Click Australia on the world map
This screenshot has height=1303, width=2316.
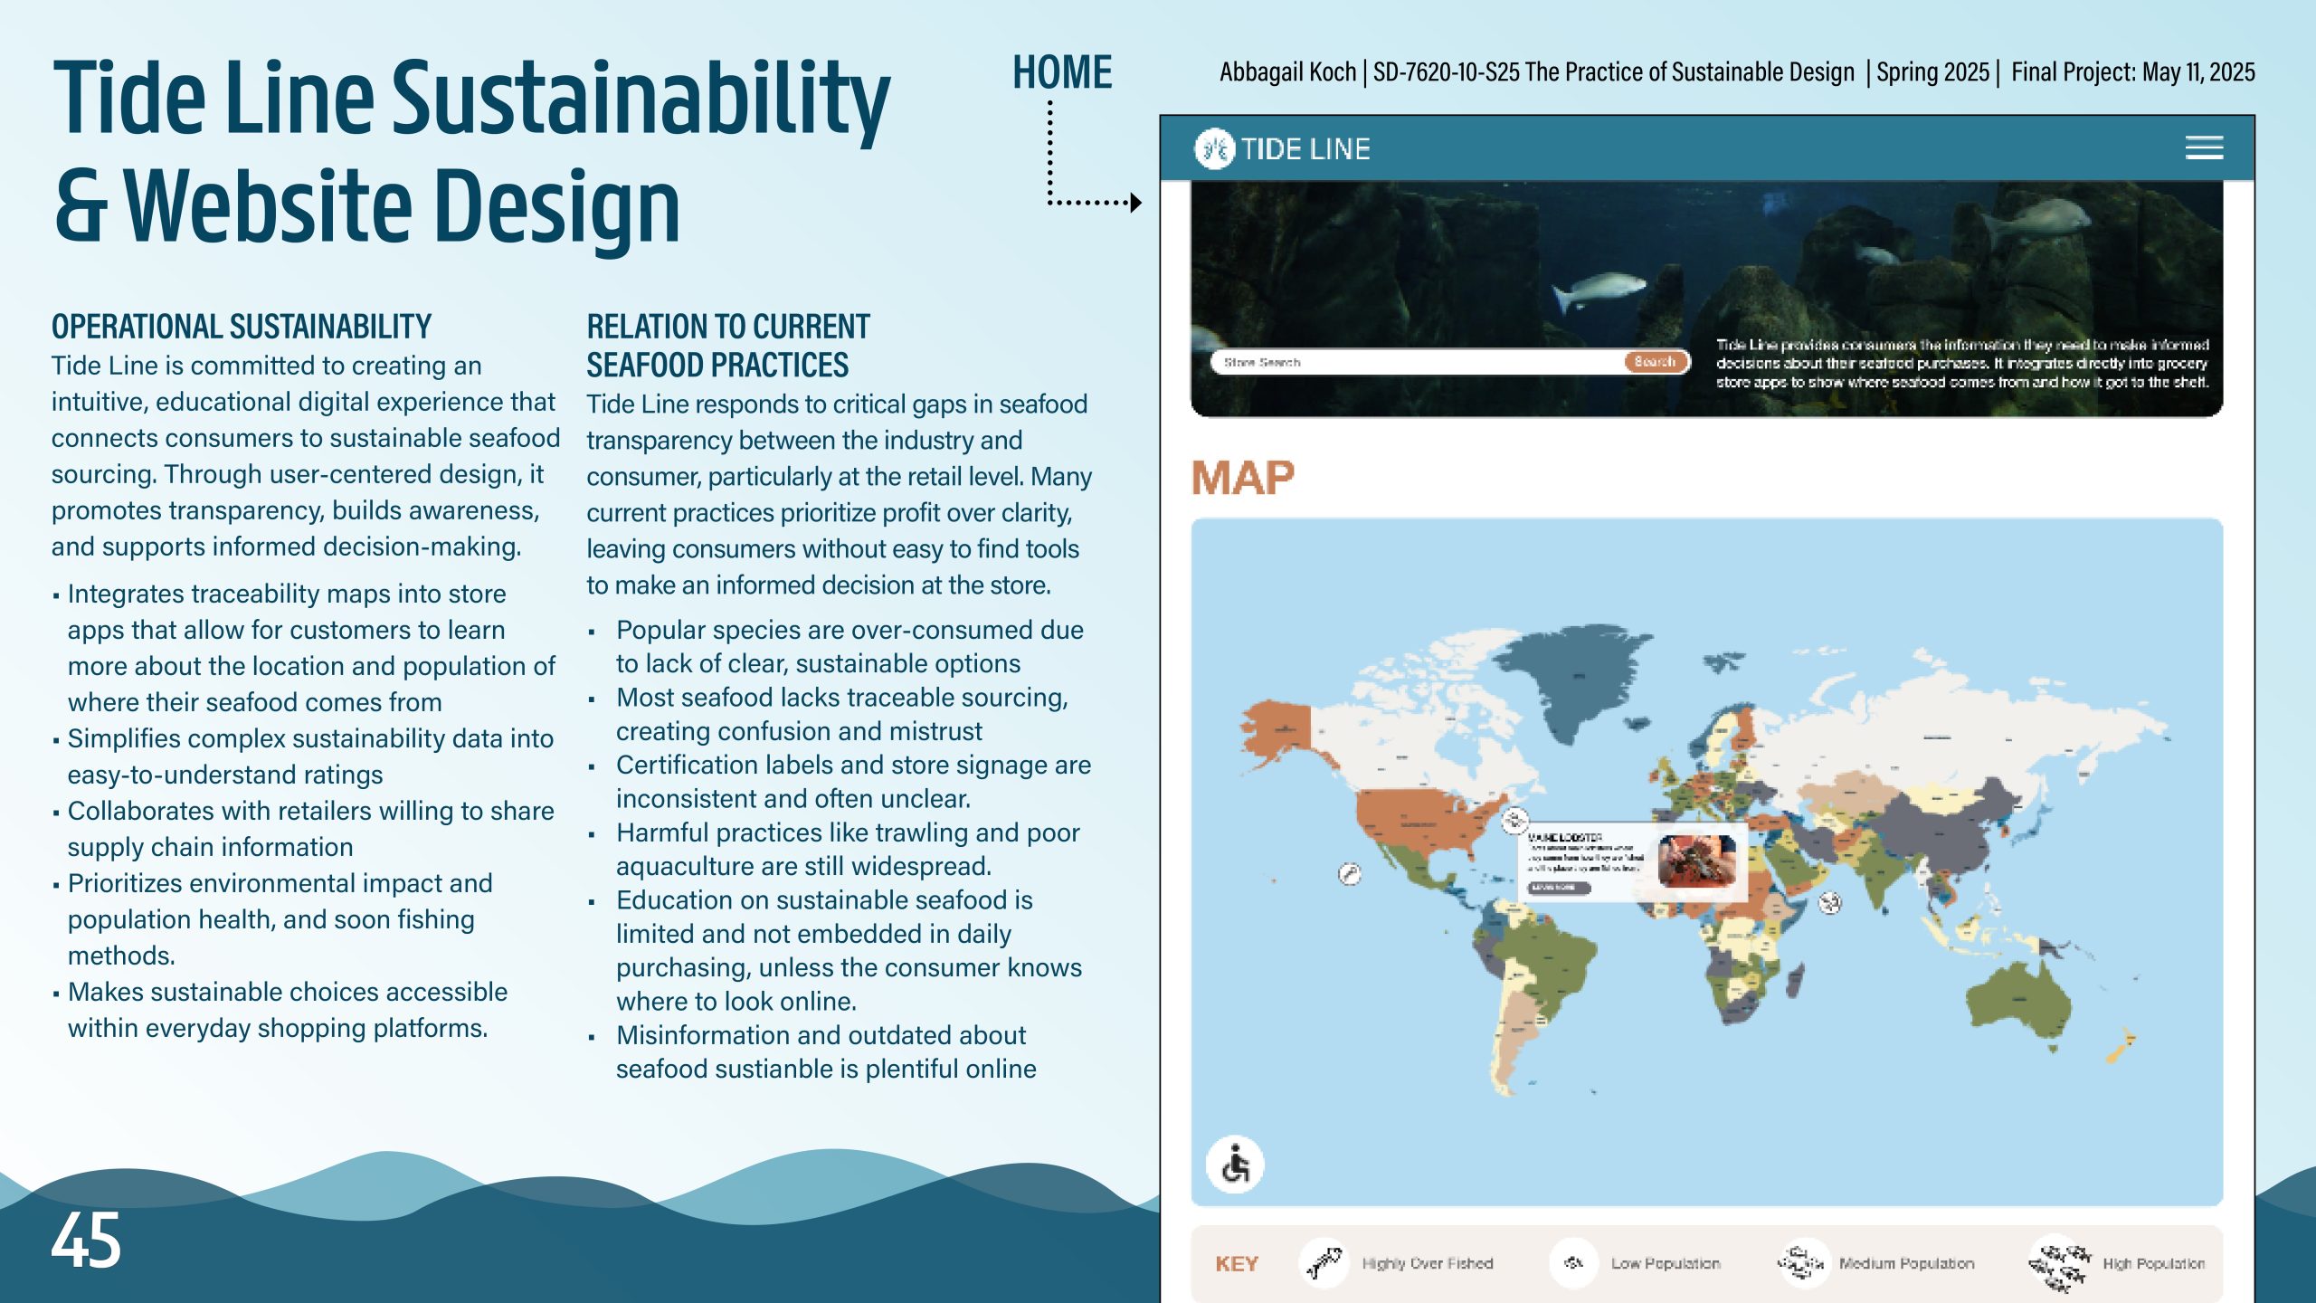[2019, 1000]
